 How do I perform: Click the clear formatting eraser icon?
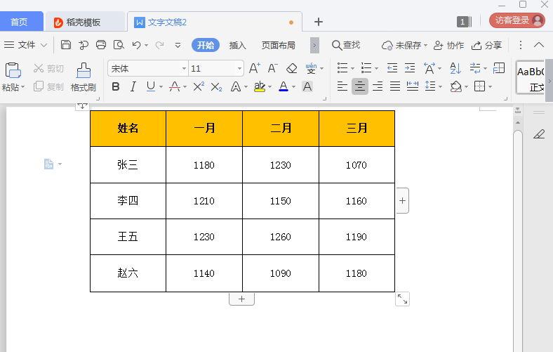[x=292, y=68]
